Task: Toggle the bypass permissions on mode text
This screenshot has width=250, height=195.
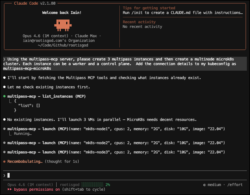Action: point(37,189)
